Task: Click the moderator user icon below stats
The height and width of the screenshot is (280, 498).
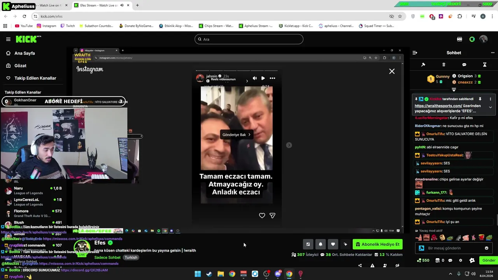Action: (385, 266)
